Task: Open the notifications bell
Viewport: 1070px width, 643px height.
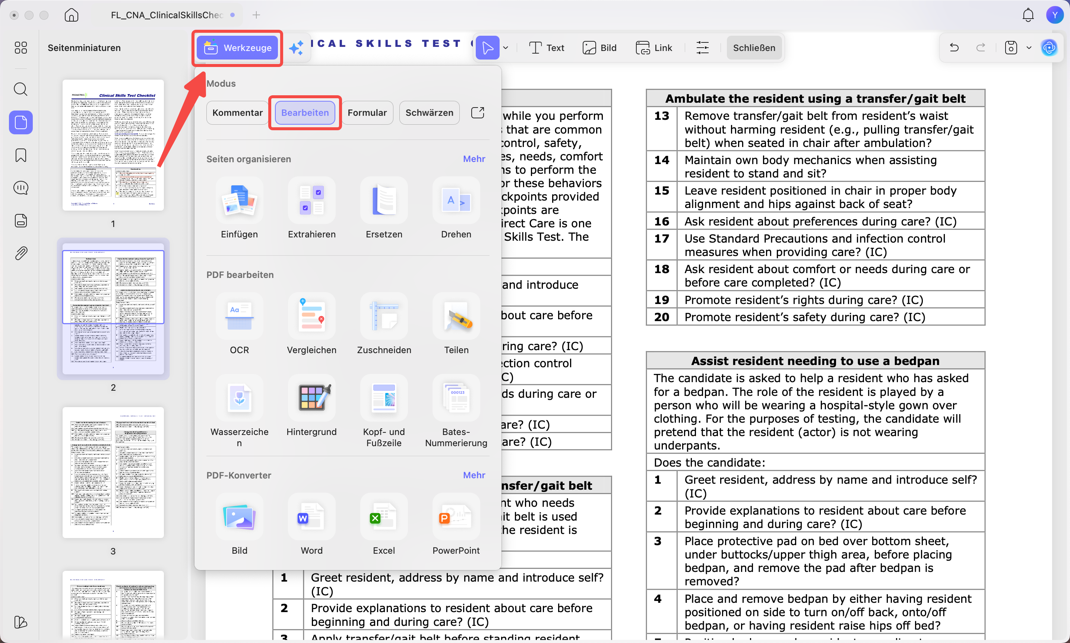Action: point(1028,15)
